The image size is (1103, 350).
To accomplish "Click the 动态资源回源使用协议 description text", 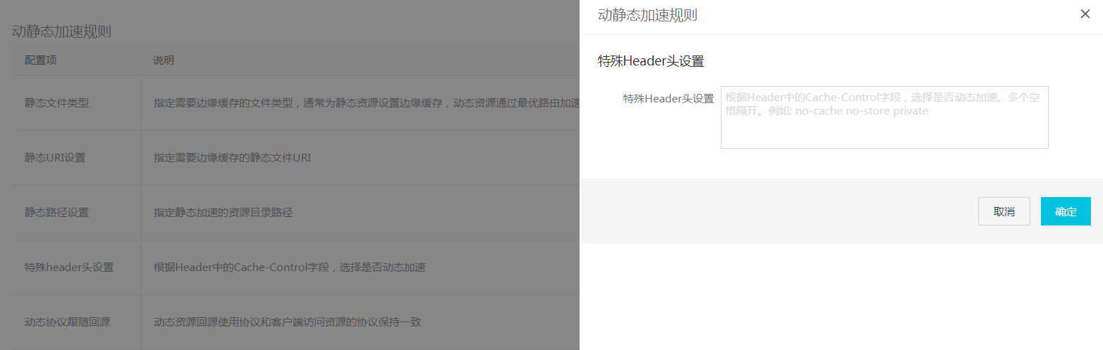I will [287, 322].
